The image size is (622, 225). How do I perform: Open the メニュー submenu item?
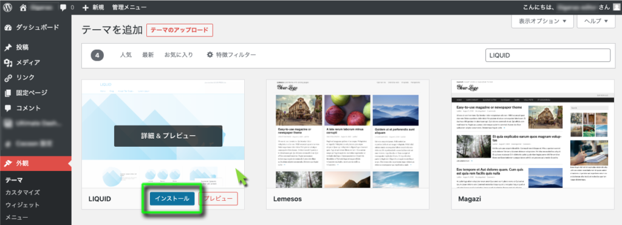[16, 217]
